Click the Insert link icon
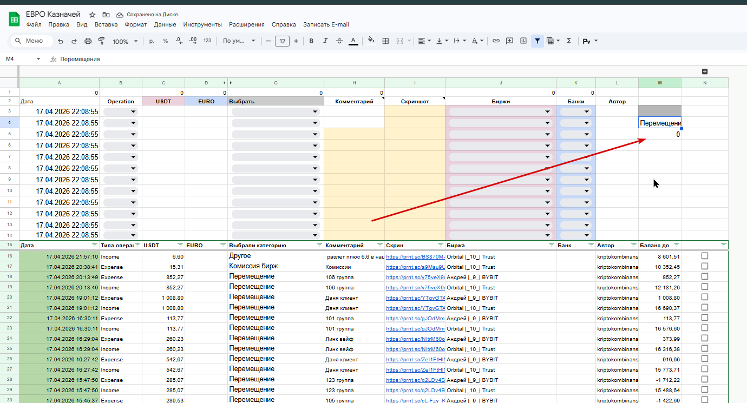 (x=495, y=41)
